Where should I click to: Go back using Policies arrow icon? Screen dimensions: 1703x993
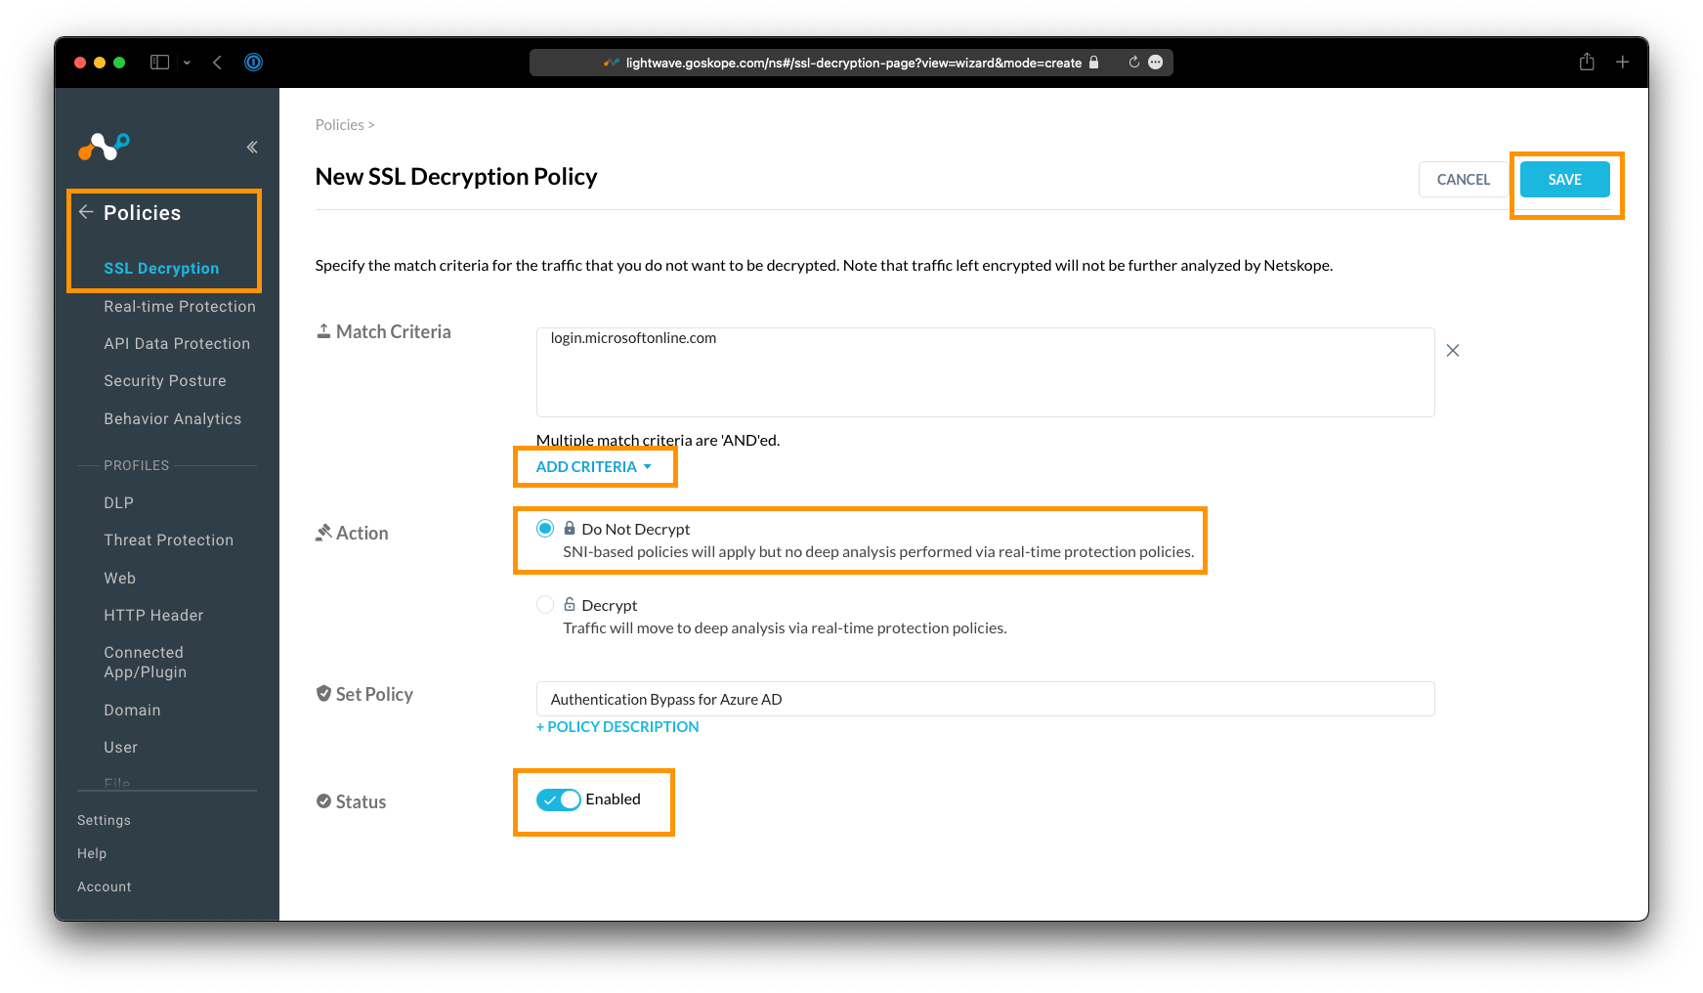pyautogui.click(x=86, y=212)
